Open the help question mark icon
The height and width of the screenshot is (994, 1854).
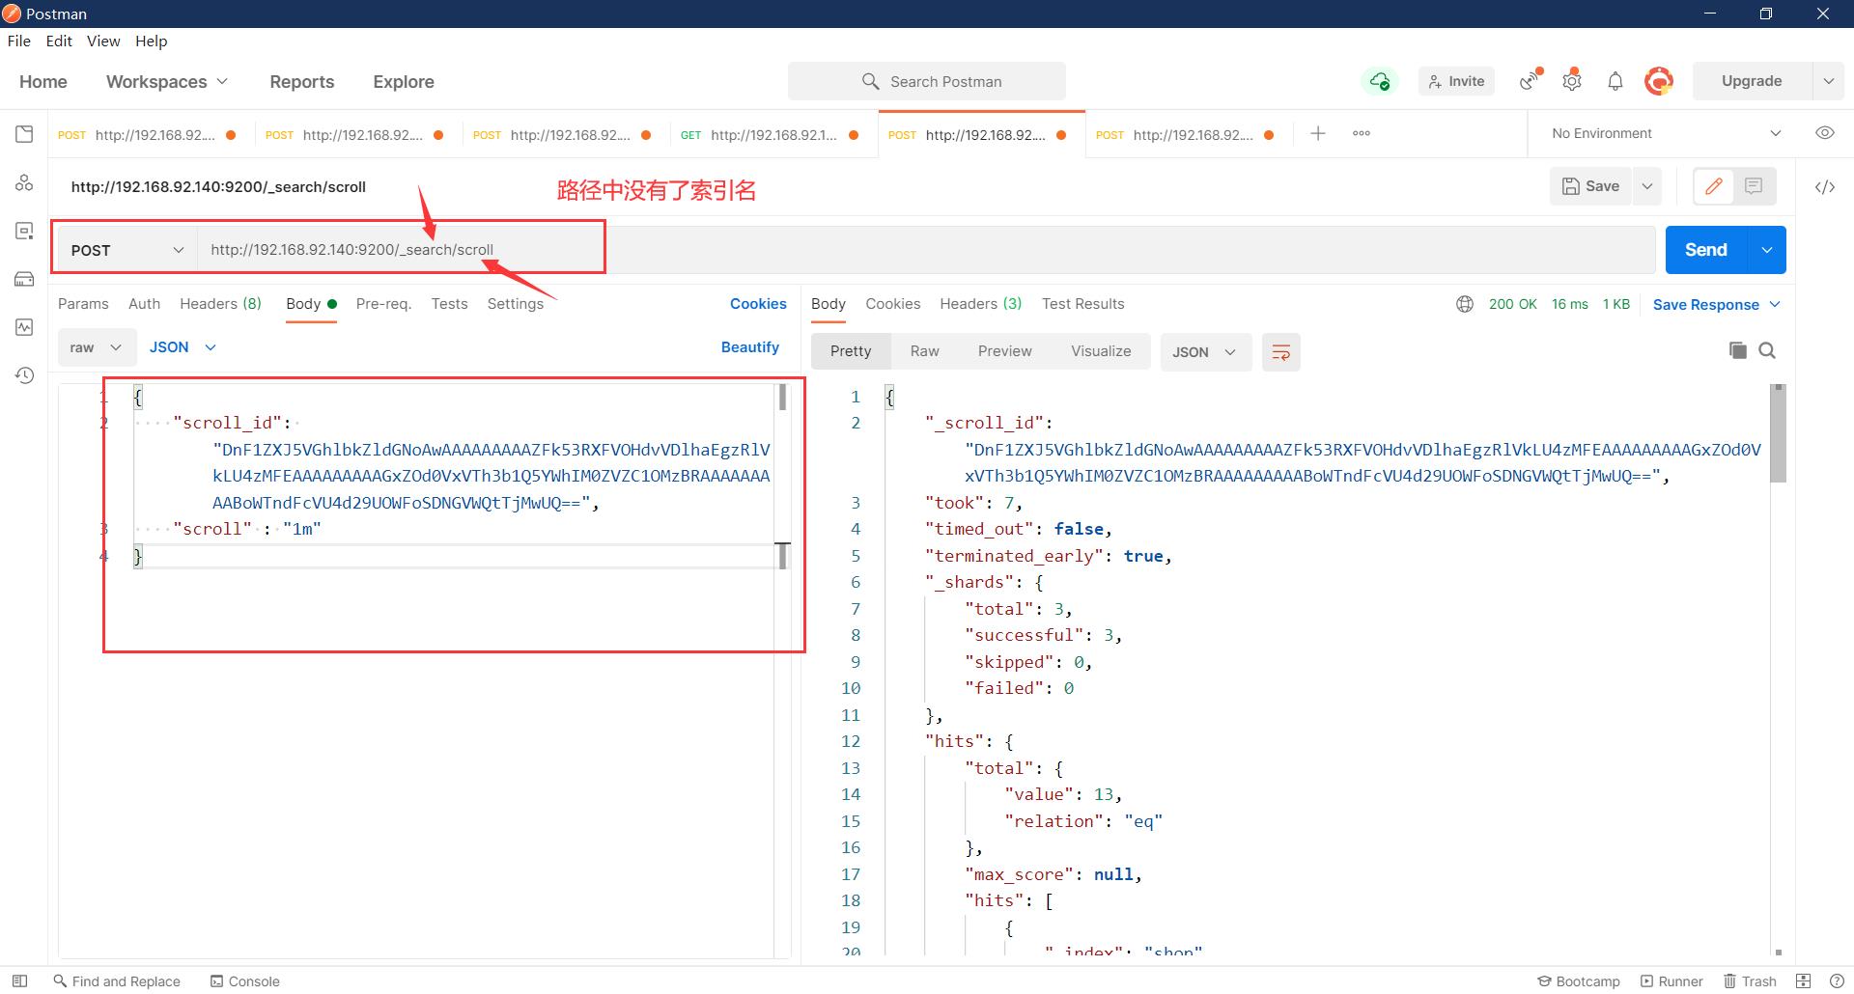point(1837,981)
